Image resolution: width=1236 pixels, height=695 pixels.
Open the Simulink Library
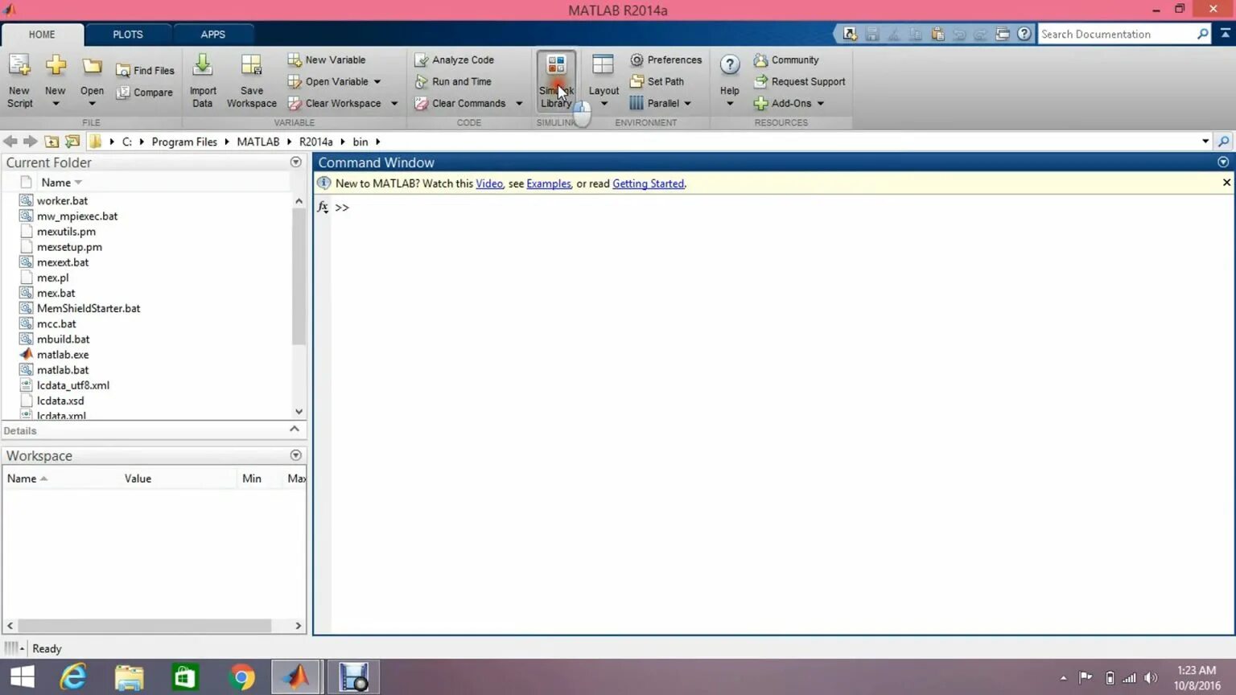556,80
